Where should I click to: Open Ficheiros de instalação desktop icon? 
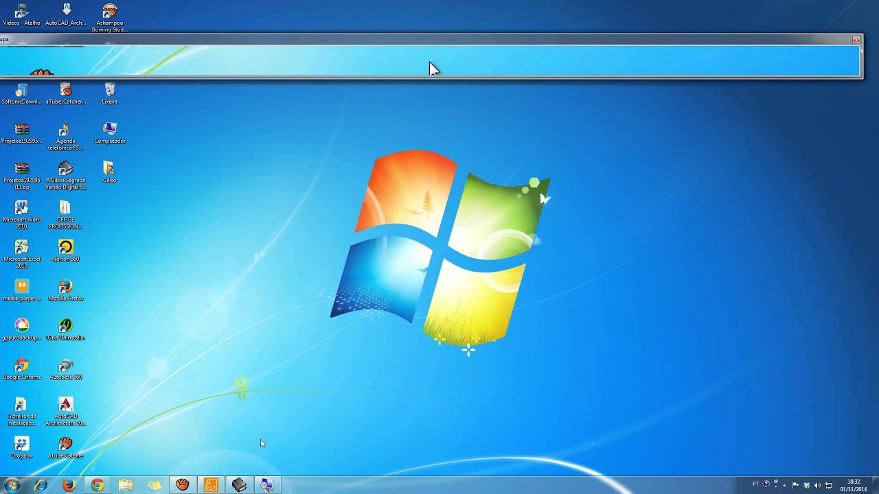21,411
